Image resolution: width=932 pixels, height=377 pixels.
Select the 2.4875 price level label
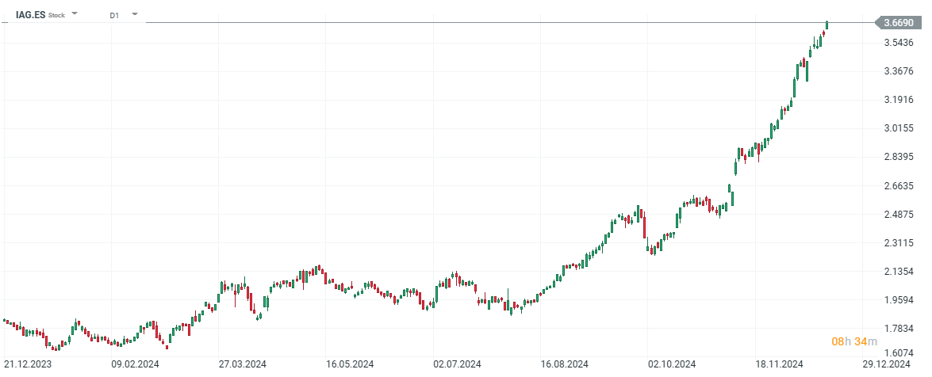(899, 215)
